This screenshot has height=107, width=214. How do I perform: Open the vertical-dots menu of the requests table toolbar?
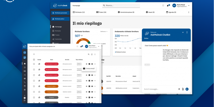(95, 54)
